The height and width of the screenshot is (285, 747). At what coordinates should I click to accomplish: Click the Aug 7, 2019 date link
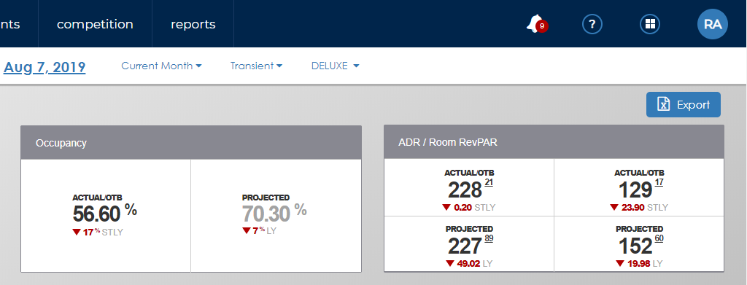(44, 67)
